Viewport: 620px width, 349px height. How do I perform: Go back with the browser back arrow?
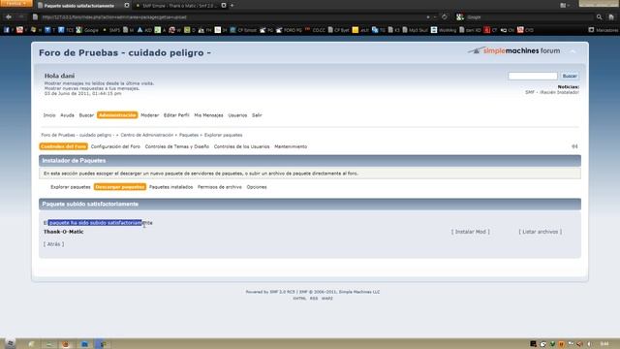(x=9, y=17)
